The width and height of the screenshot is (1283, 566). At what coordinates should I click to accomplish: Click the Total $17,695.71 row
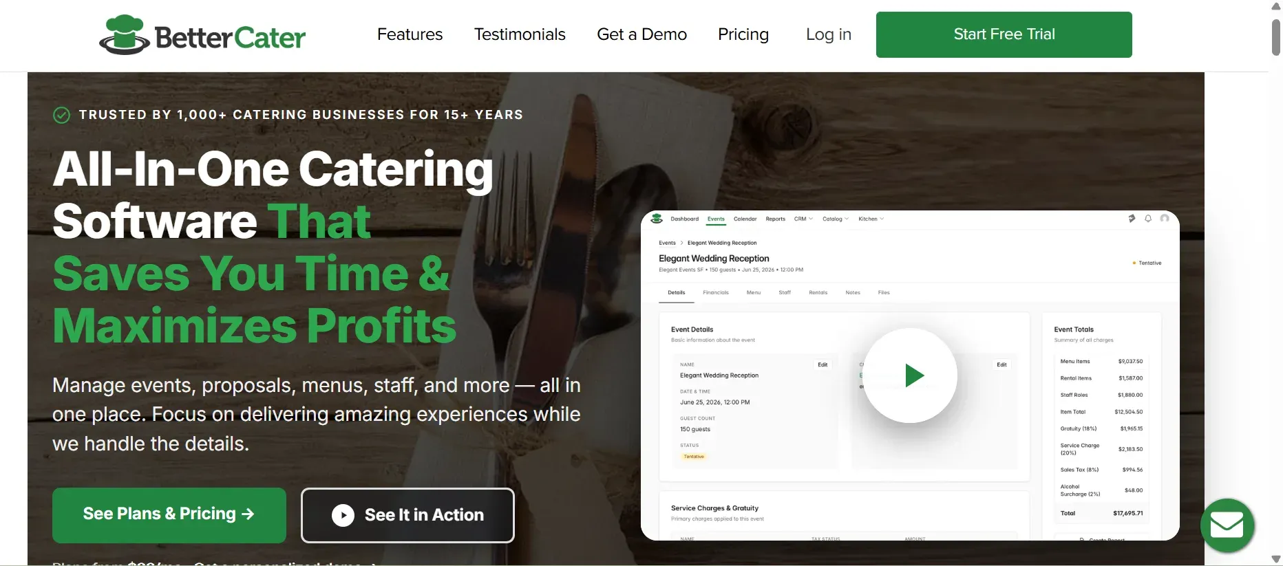(1101, 513)
